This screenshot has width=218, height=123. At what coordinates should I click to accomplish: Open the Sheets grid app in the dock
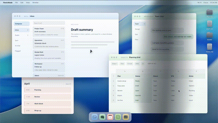(118, 117)
